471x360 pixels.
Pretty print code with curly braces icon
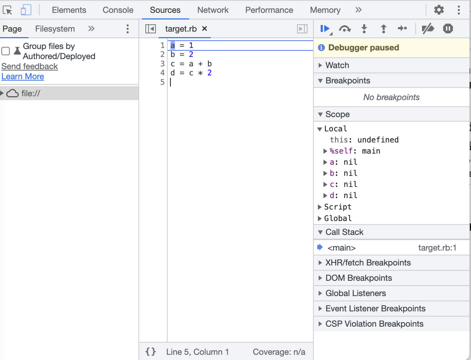(150, 352)
